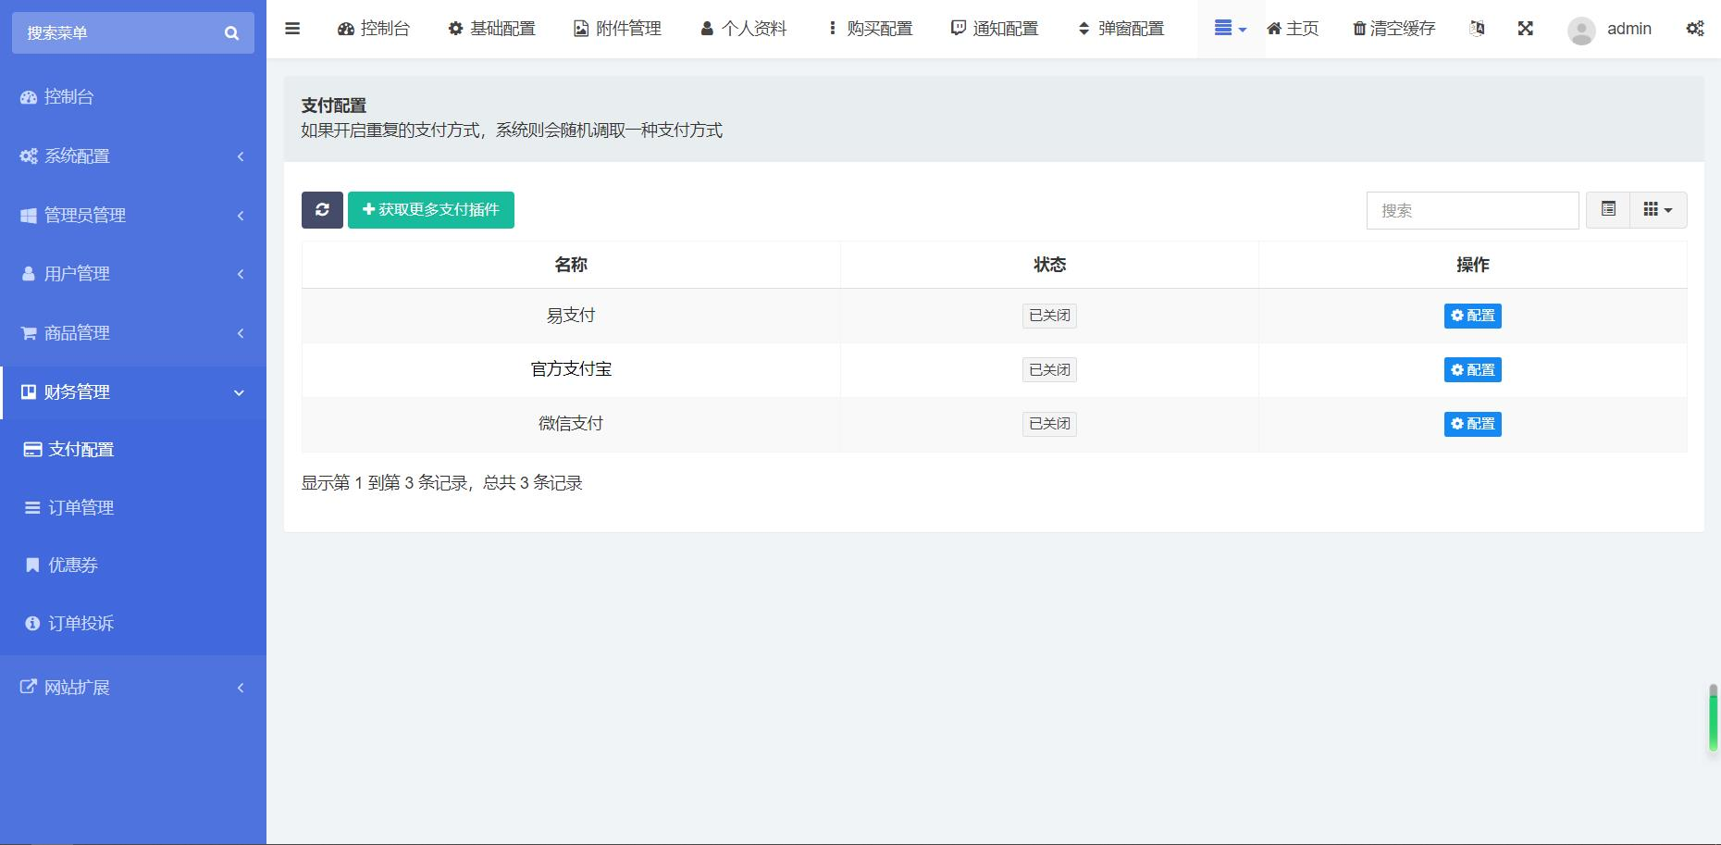Open the 基础配置 top tab
This screenshot has height=845, width=1721.
492,29
